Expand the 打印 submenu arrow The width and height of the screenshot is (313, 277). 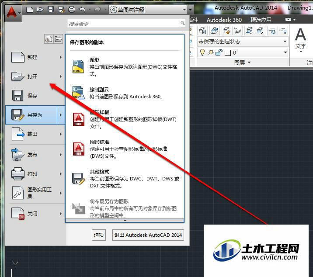[x=61, y=174]
